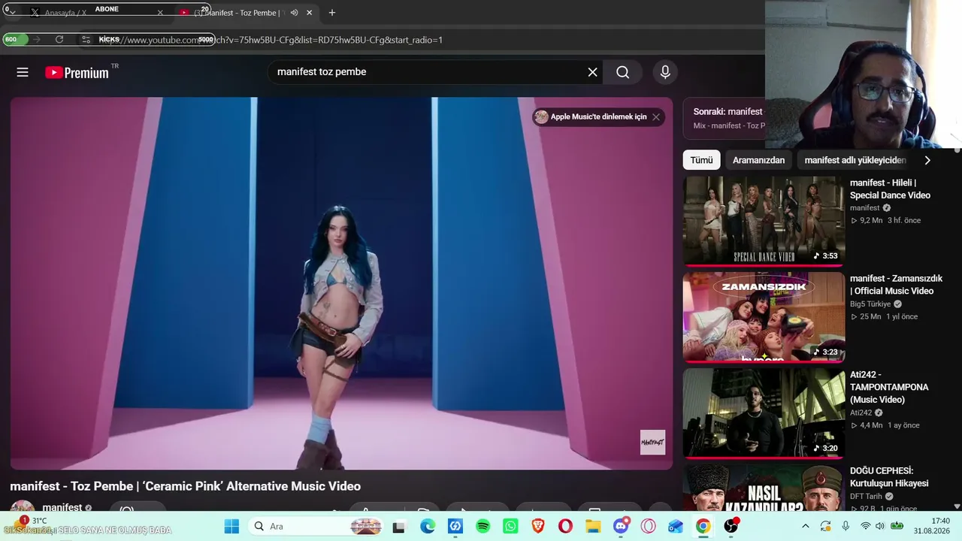Open the 'DOĞU CEPHESİ: Kurtuluşun Hikayesi' title
Screen dimensions: 962x541
click(889, 477)
